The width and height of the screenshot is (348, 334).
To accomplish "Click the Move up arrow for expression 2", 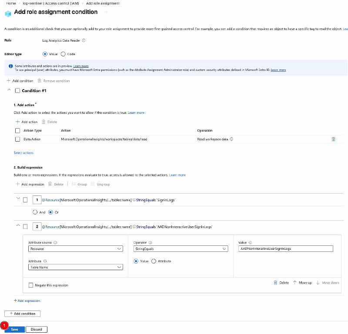I will (295, 282).
